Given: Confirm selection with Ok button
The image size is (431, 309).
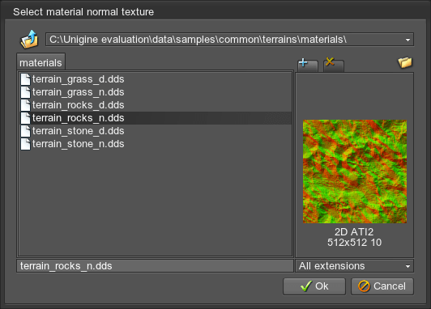Looking at the screenshot, I should [x=314, y=286].
